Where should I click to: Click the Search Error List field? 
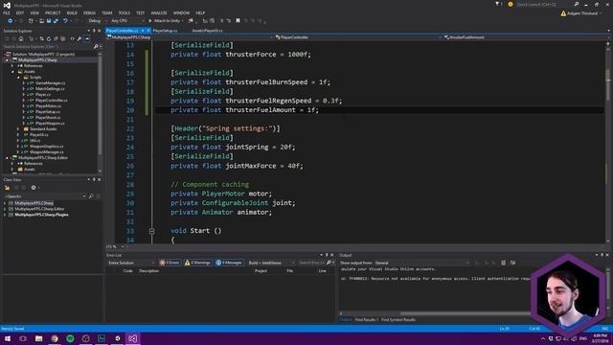pos(311,263)
